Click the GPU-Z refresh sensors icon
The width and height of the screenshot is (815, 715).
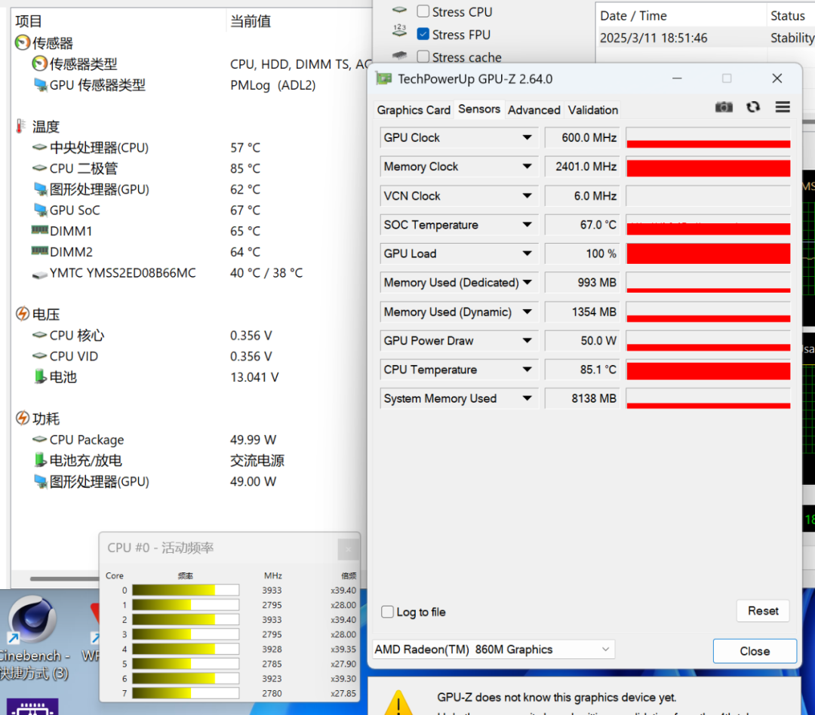point(753,107)
